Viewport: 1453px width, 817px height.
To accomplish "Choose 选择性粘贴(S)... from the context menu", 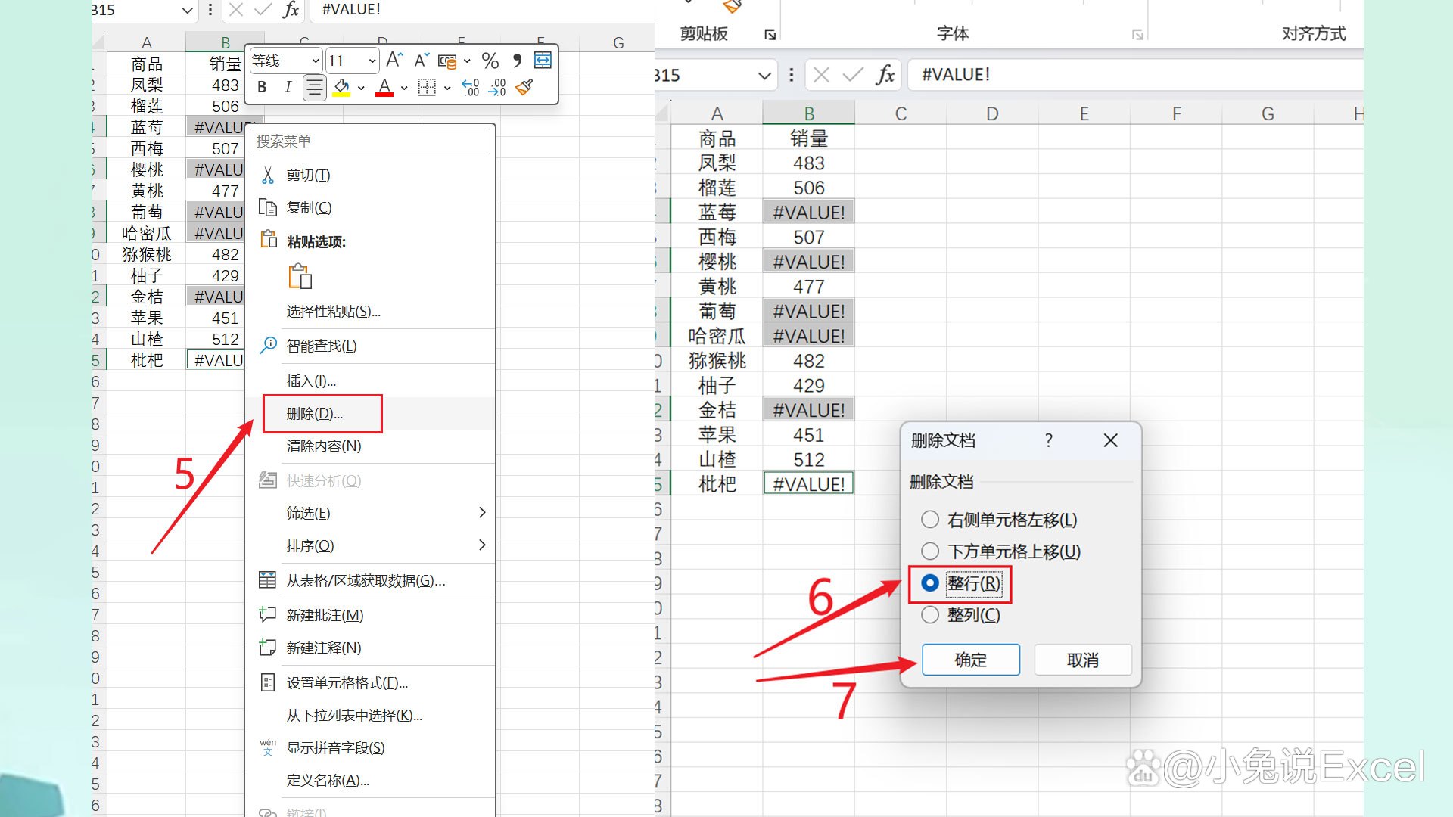I will click(x=334, y=312).
